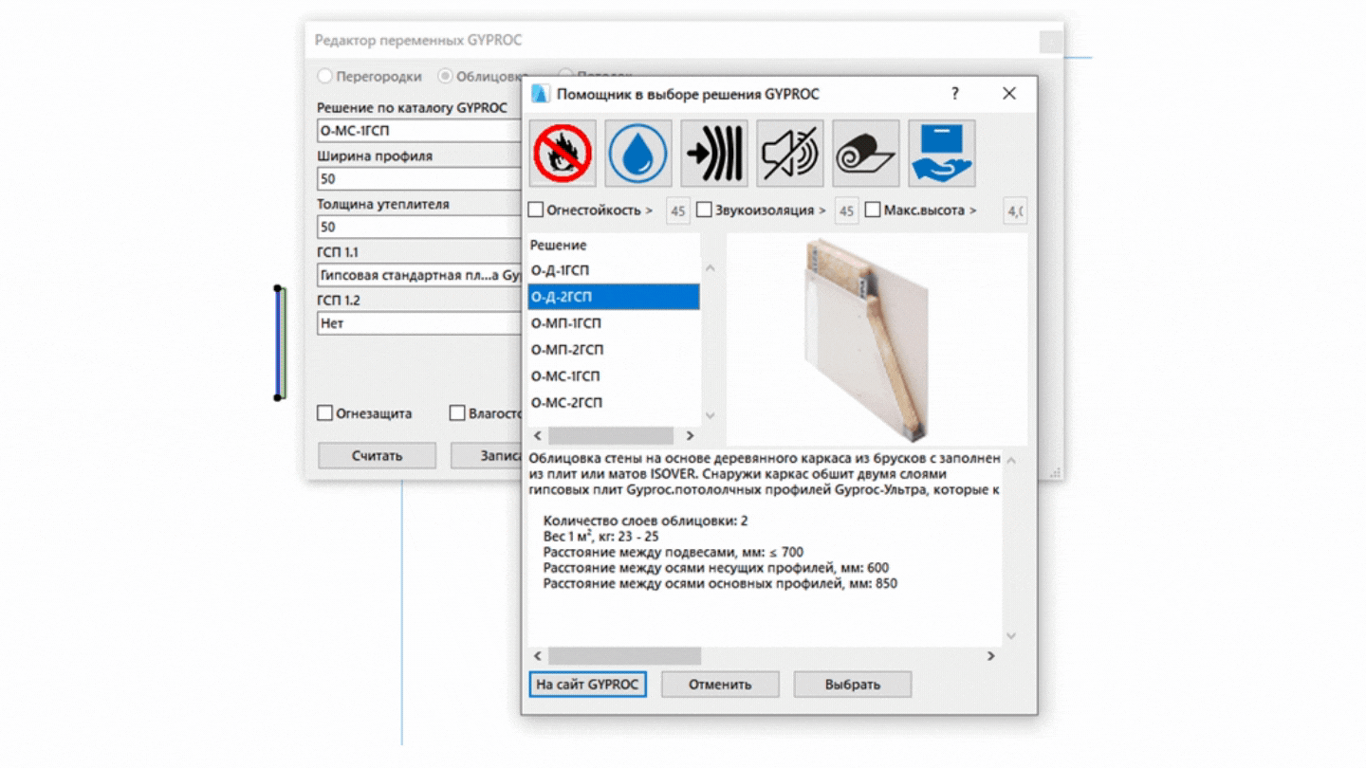This screenshot has height=768, width=1366.
Task: Check the Макс.высота checkbox
Action: click(x=873, y=210)
